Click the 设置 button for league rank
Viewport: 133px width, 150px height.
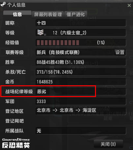click(120, 52)
